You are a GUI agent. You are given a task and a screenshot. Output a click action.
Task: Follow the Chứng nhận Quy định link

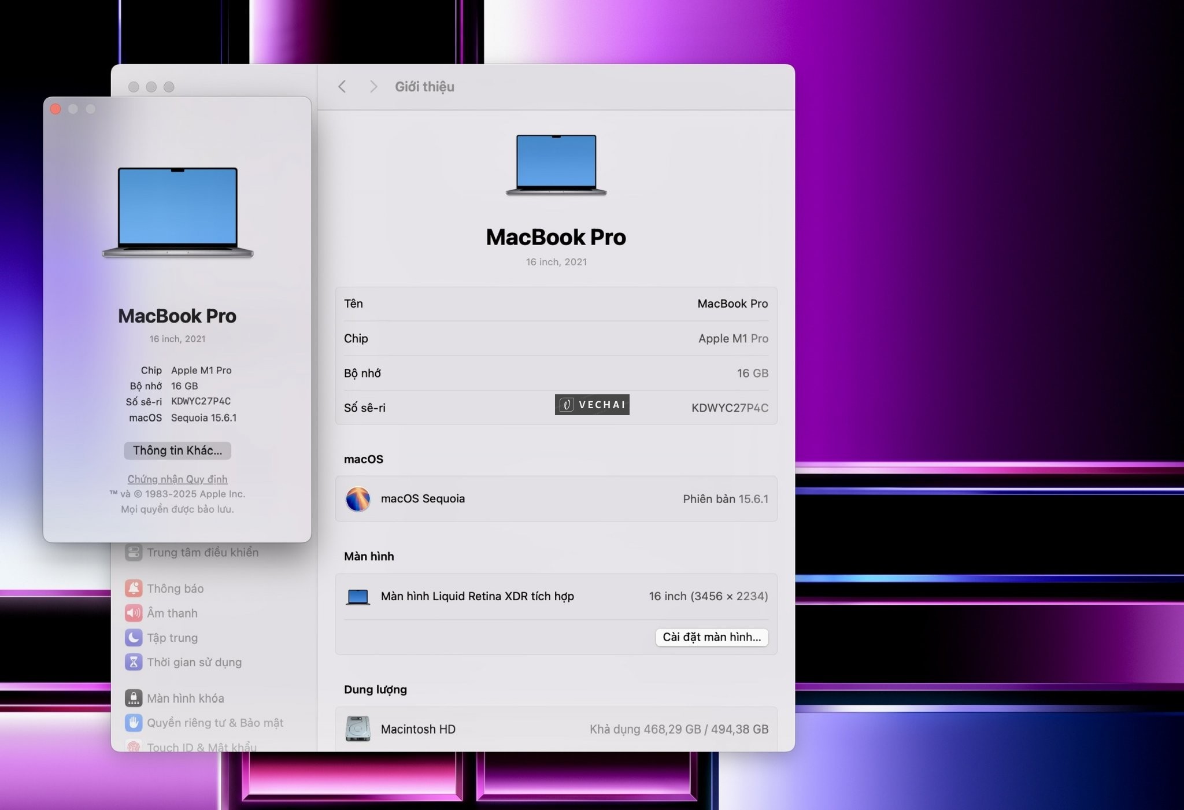tap(177, 479)
